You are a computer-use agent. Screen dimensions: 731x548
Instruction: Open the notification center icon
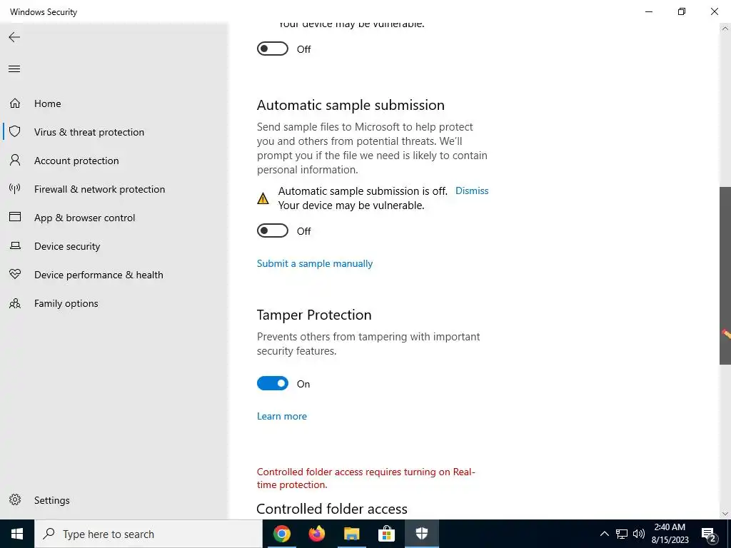tap(709, 534)
